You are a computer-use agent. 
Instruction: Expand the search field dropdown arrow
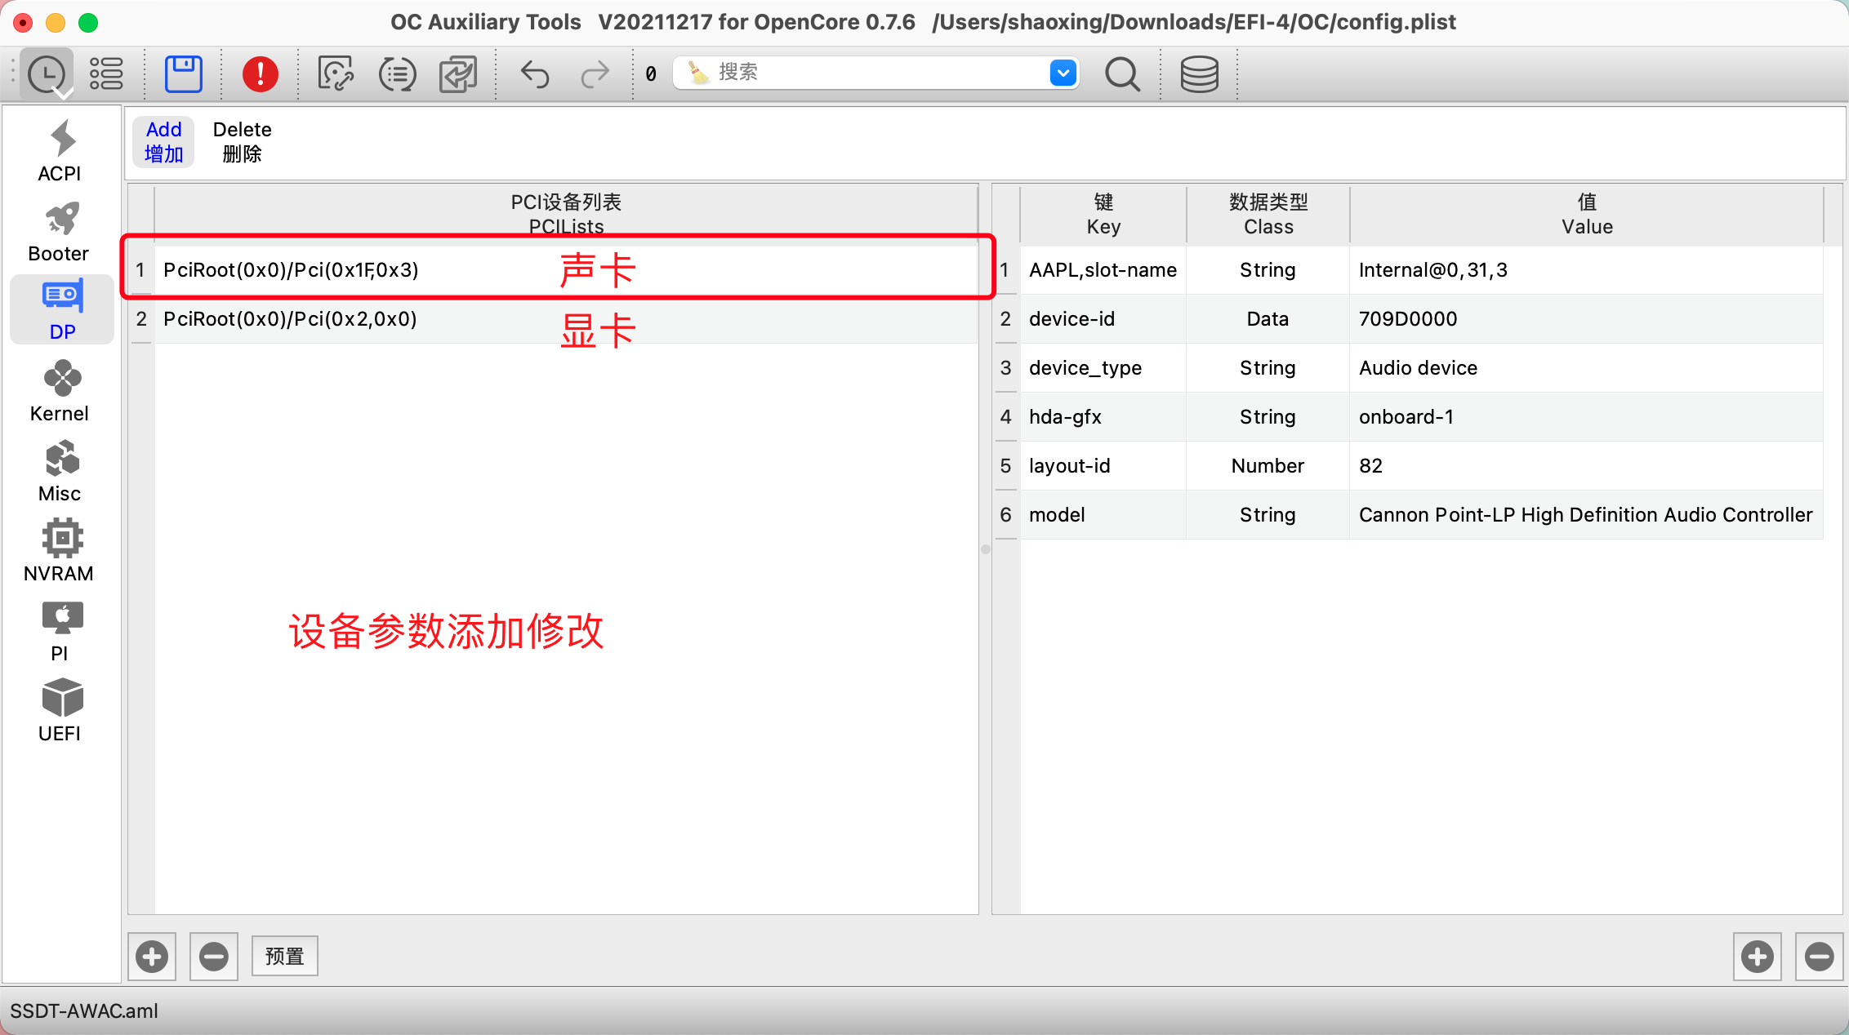click(1063, 73)
